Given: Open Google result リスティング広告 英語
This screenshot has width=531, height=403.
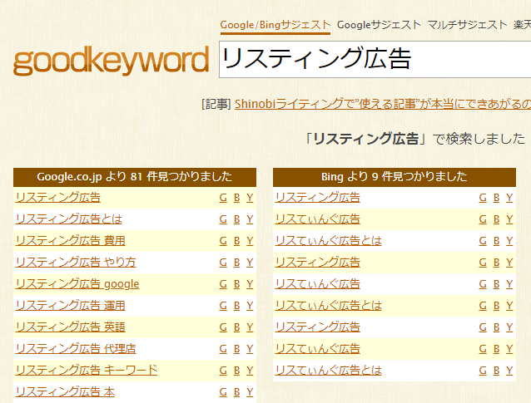Looking at the screenshot, I should point(71,327).
